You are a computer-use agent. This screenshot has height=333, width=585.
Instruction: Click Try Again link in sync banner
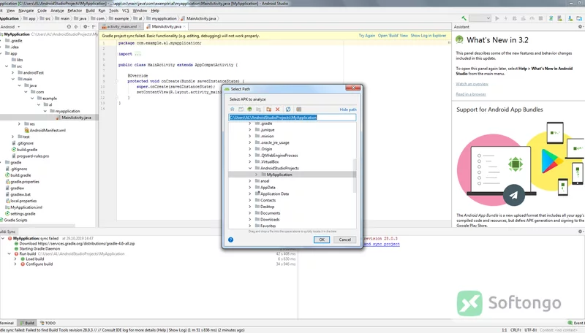click(x=367, y=36)
